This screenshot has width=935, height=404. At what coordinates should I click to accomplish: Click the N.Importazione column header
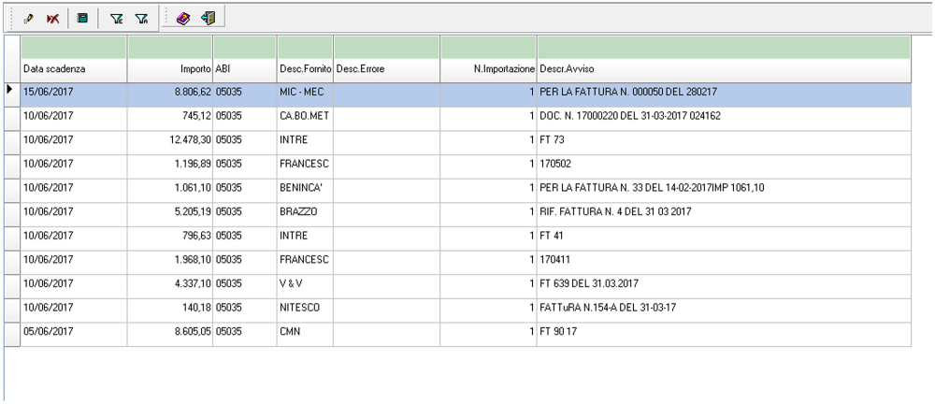point(488,69)
